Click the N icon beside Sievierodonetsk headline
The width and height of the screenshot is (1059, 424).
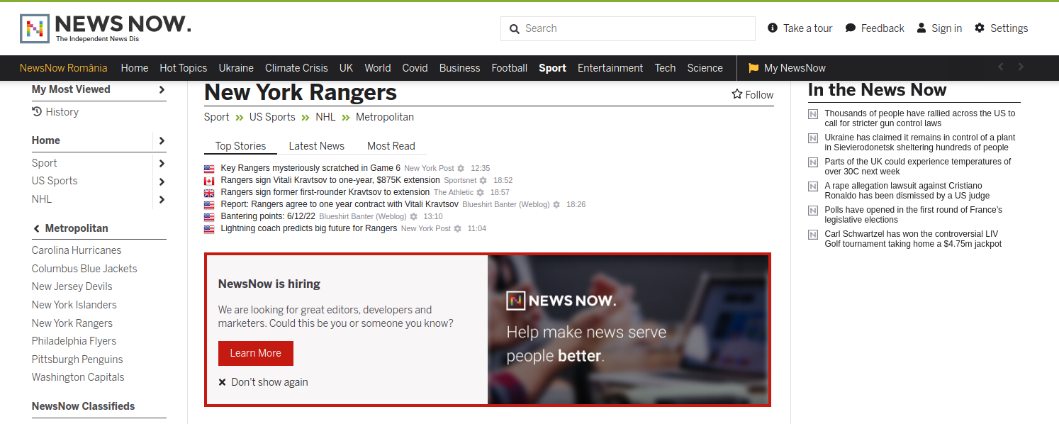(x=813, y=138)
